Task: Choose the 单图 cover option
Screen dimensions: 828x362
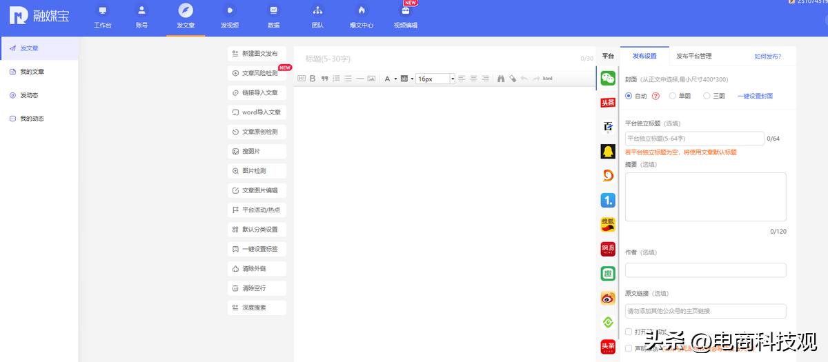Action: (x=673, y=97)
